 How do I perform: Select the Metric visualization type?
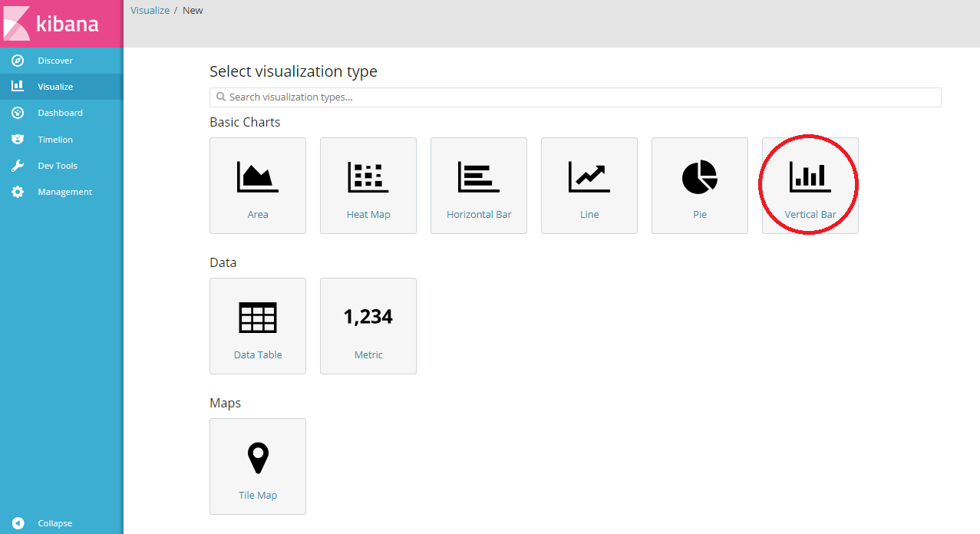(368, 325)
